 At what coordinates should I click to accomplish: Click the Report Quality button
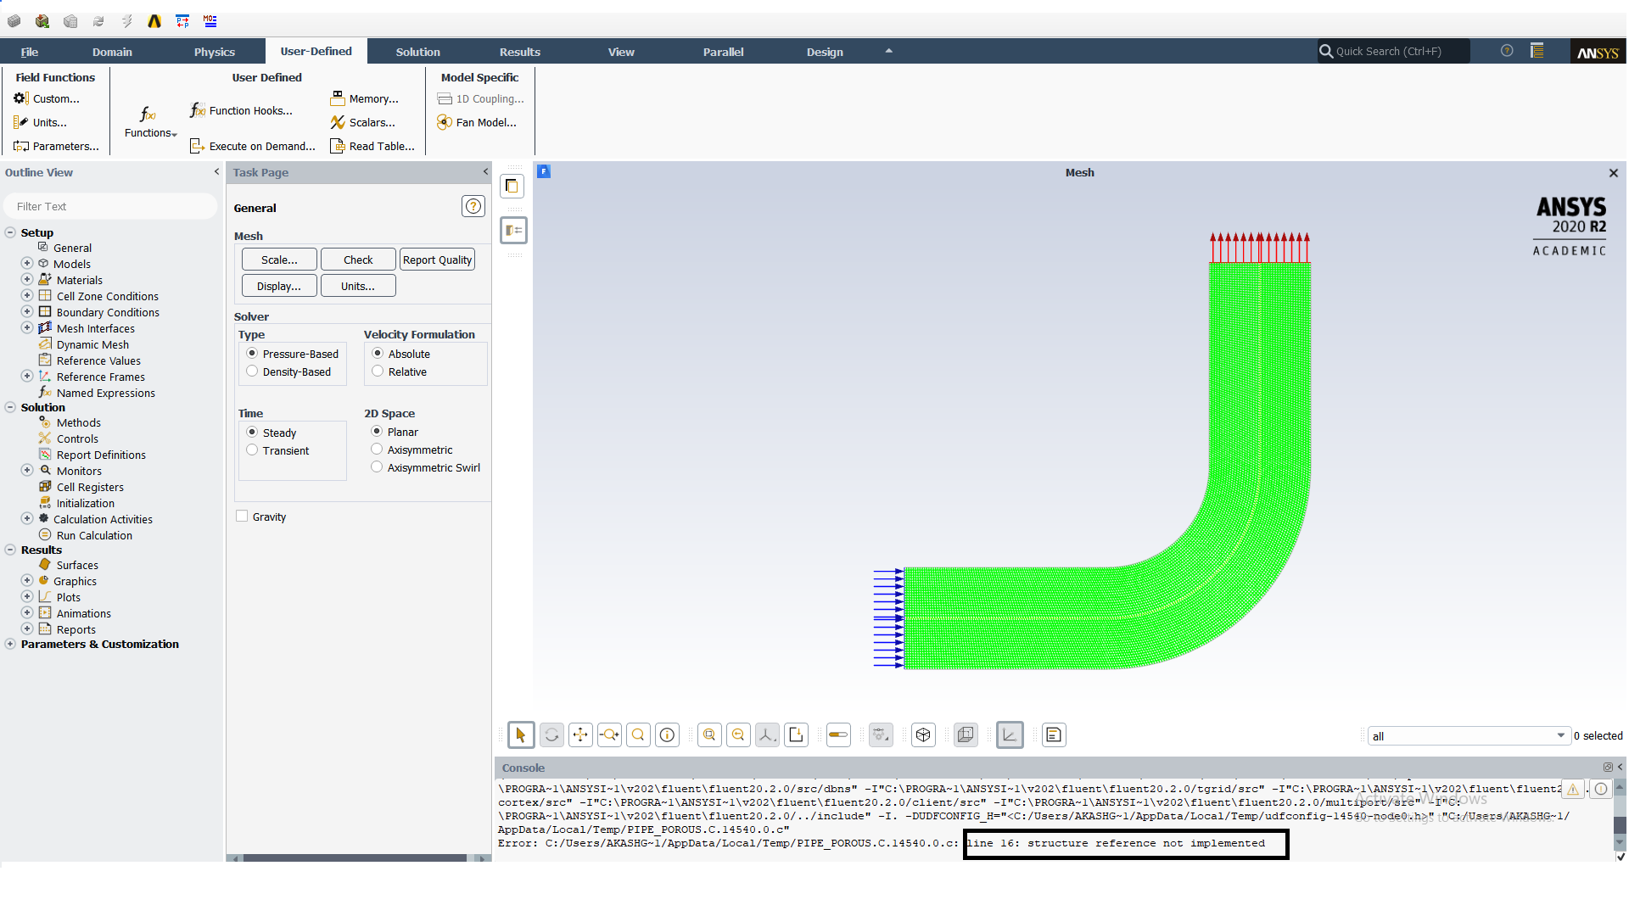tap(437, 260)
